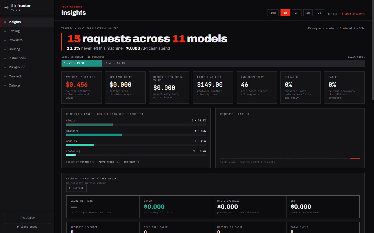Click the v0.0.1 version label
This screenshot has height=233, width=374.
16,10
